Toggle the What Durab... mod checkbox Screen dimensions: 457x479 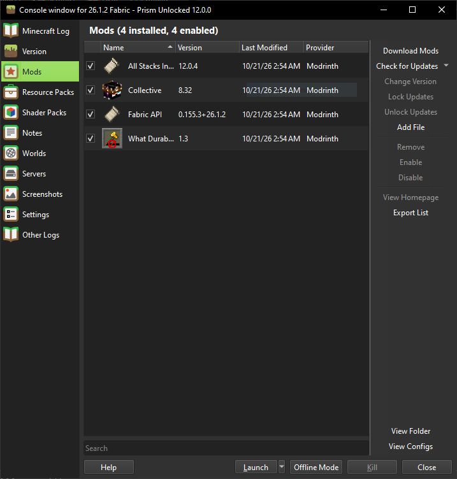click(x=91, y=138)
